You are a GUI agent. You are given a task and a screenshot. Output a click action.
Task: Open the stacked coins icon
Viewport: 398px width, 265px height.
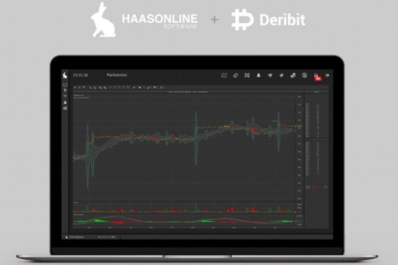(x=293, y=76)
